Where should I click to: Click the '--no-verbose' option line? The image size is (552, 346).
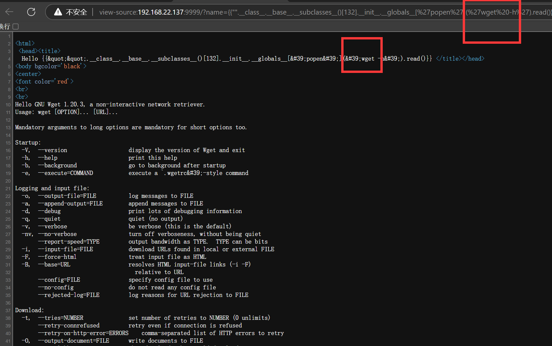pos(141,234)
